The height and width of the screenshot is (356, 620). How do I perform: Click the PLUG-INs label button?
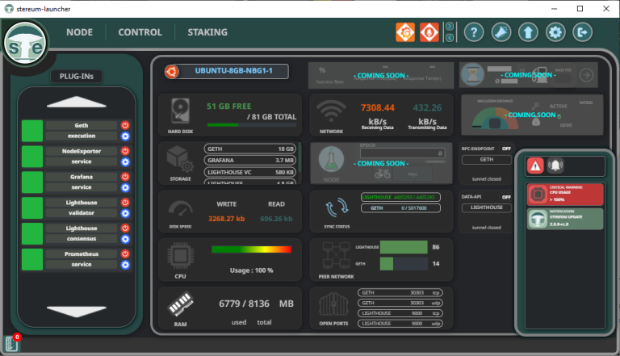coord(77,76)
